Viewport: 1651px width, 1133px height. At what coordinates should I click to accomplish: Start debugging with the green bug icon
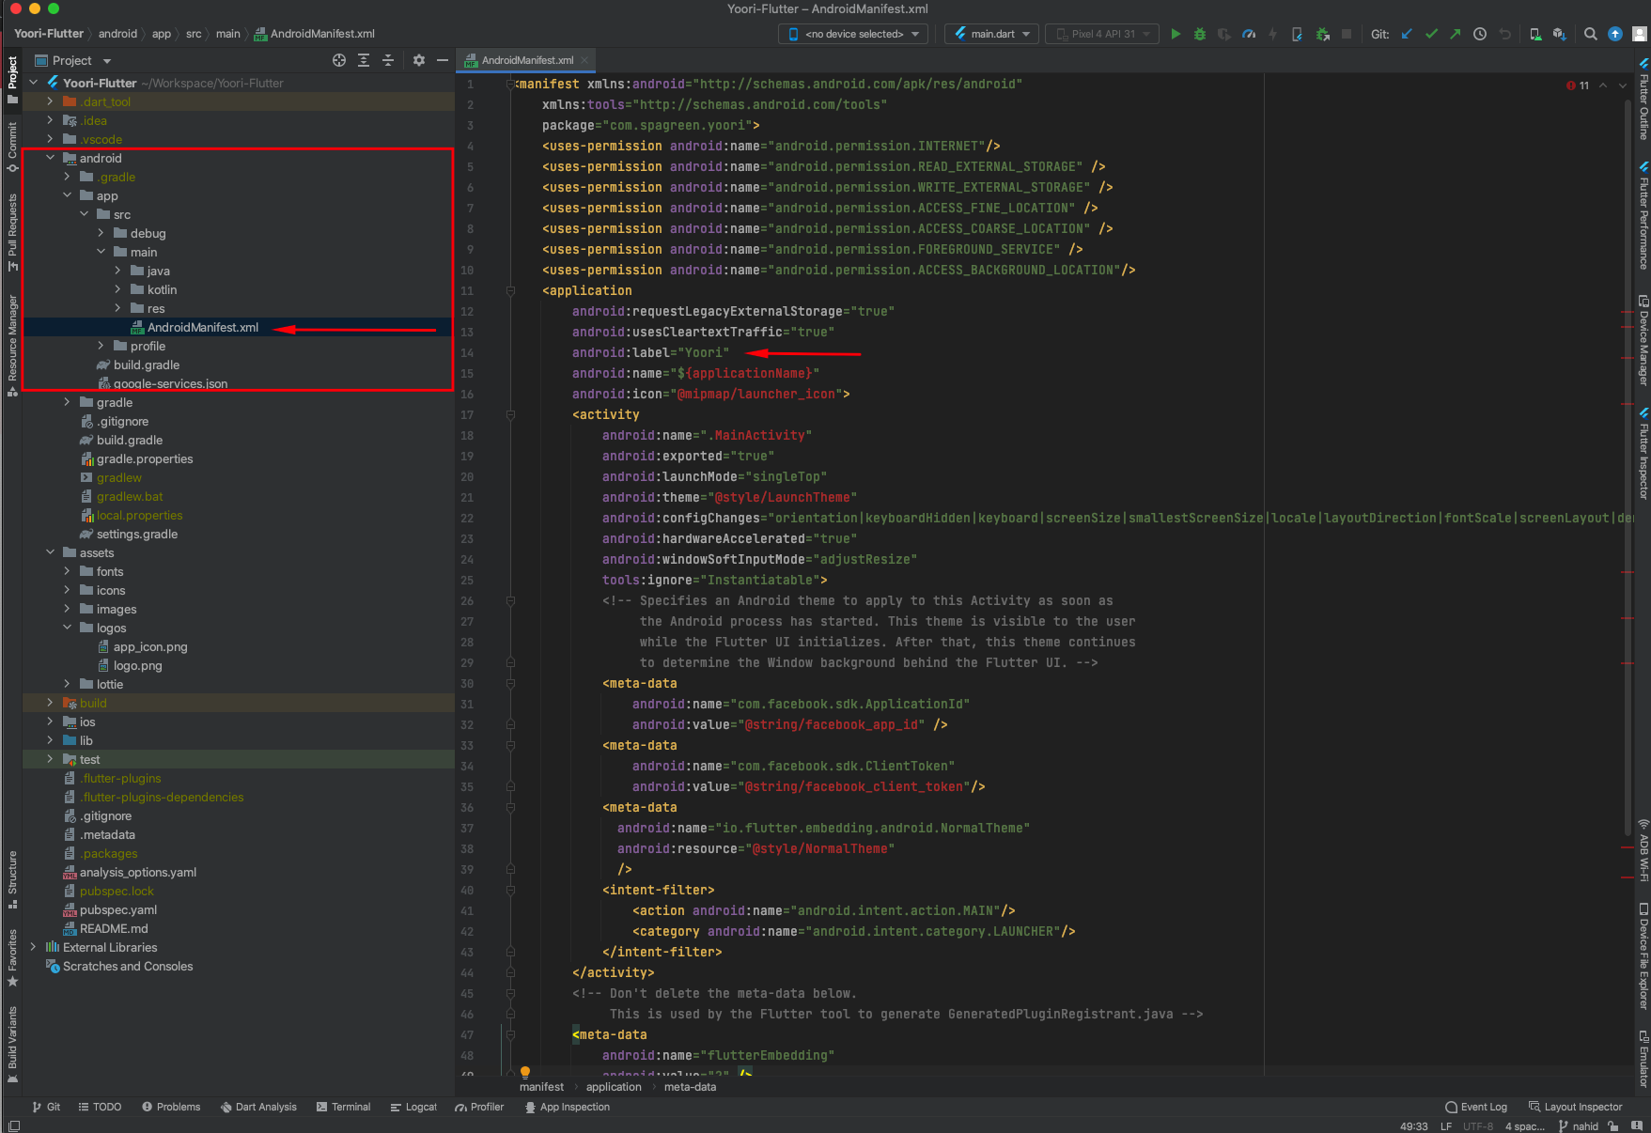coord(1200,34)
